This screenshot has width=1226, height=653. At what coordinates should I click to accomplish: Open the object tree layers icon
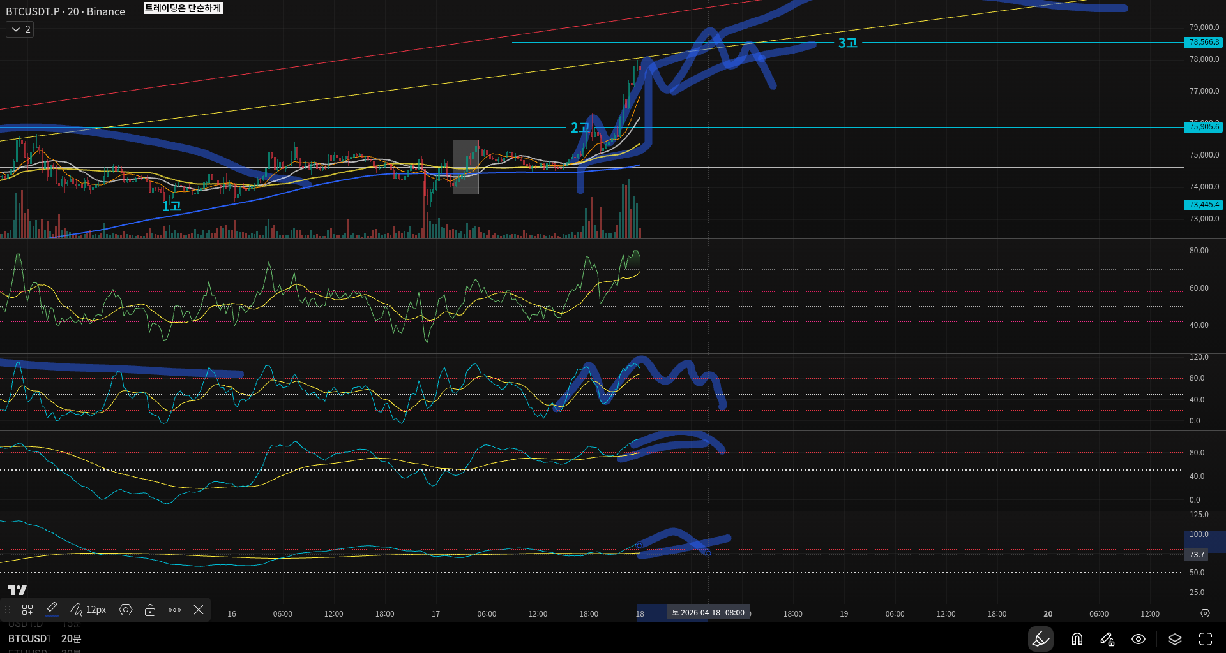pyautogui.click(x=1174, y=639)
